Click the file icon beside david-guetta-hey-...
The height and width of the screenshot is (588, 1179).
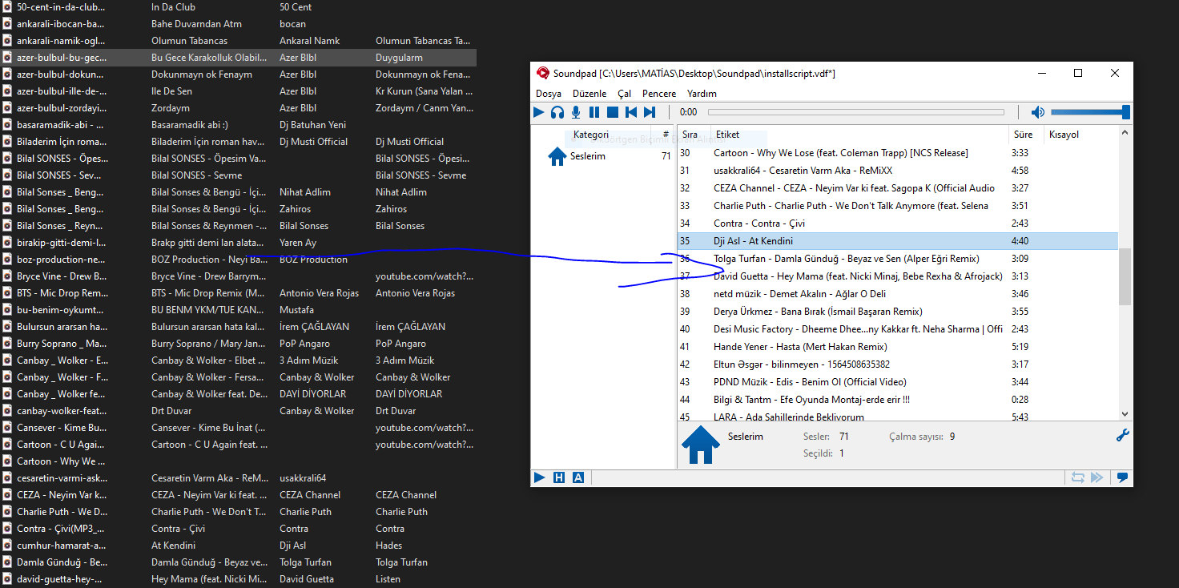[7, 579]
